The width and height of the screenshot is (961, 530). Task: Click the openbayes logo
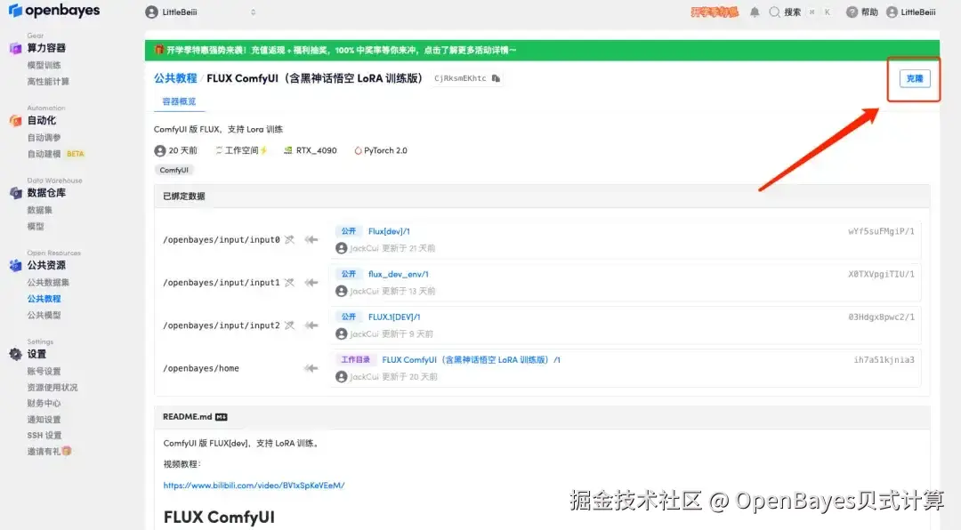click(x=54, y=11)
